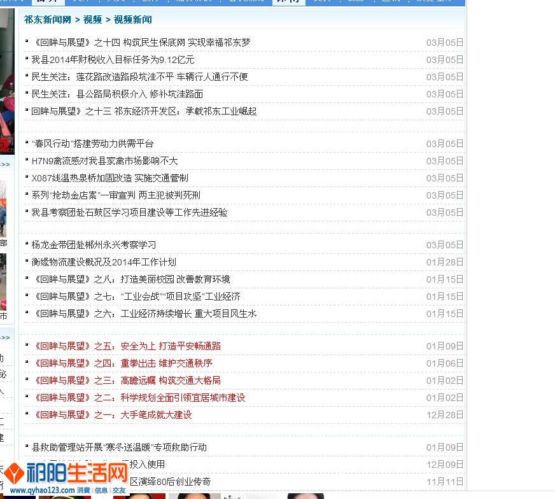Open H7N9禽流感对我县家禽市场影响不大 article
The image size is (555, 499).
104,162
